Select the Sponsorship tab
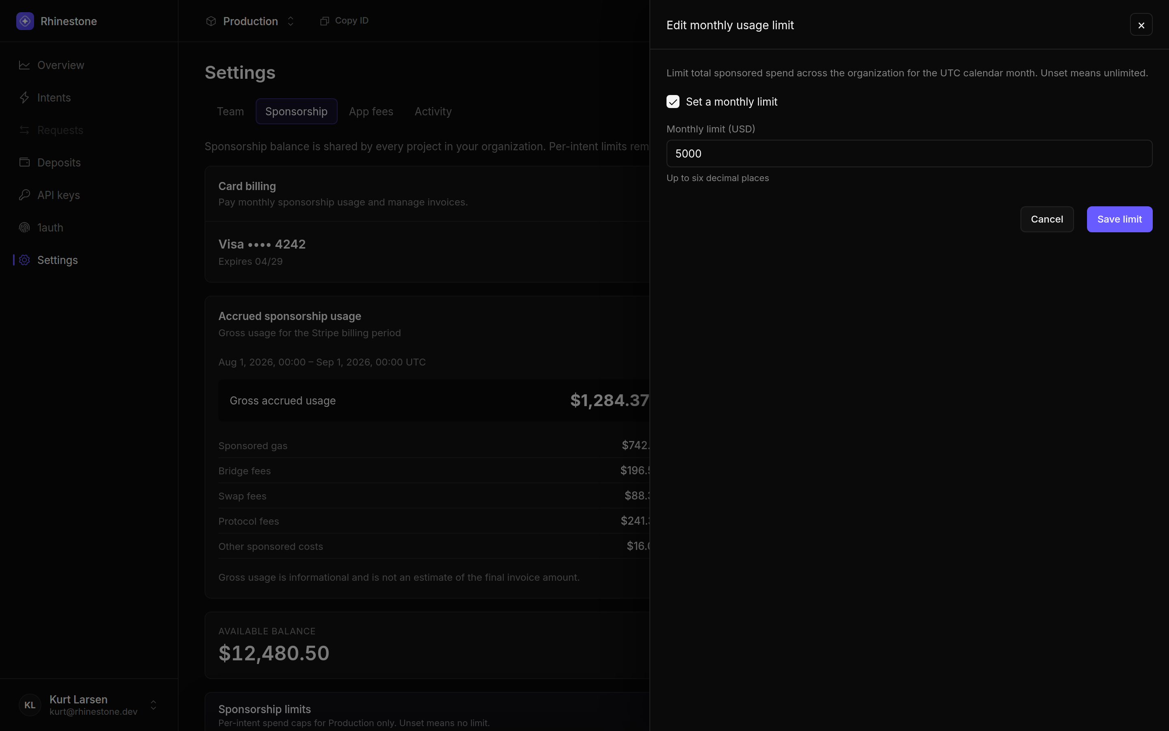The width and height of the screenshot is (1169, 731). 297,111
